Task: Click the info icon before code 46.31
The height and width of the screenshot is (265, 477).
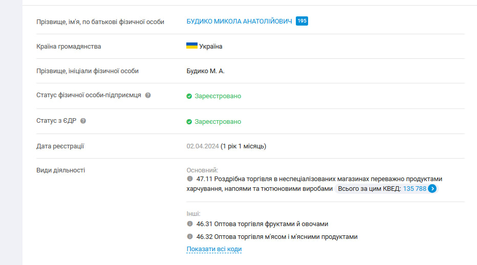Action: [190, 224]
